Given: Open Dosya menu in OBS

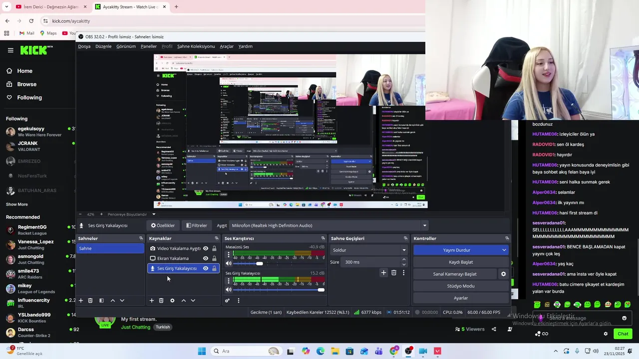Looking at the screenshot, I should click(x=84, y=46).
